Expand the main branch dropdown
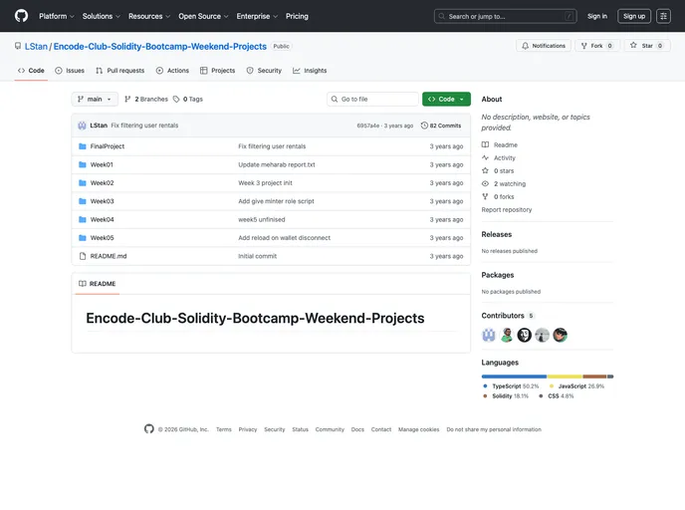685x510 pixels. [x=95, y=100]
